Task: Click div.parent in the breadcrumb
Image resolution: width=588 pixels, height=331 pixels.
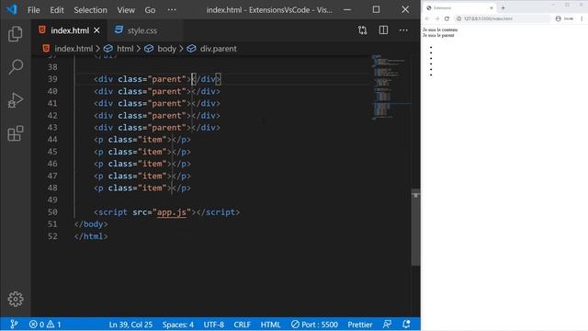Action: tap(219, 49)
